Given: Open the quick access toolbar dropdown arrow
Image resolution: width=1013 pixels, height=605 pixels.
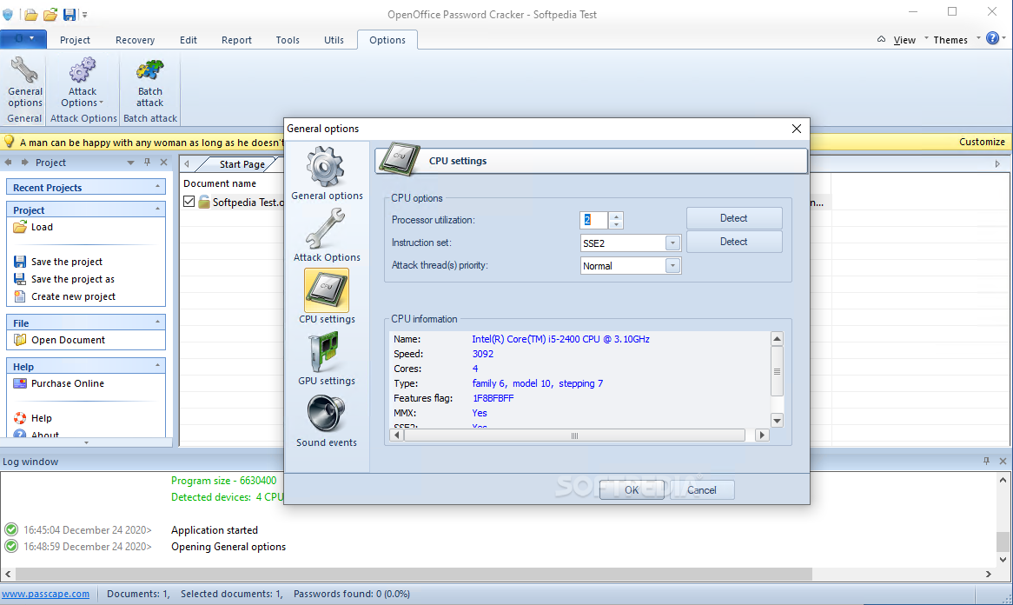Looking at the screenshot, I should (x=84, y=15).
